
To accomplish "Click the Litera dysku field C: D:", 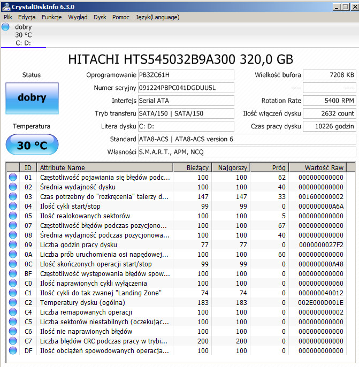I will (186, 126).
